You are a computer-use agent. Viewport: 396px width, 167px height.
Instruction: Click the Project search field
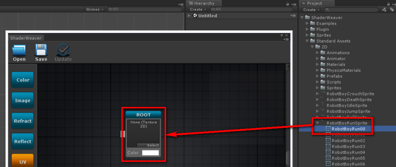(x=351, y=10)
